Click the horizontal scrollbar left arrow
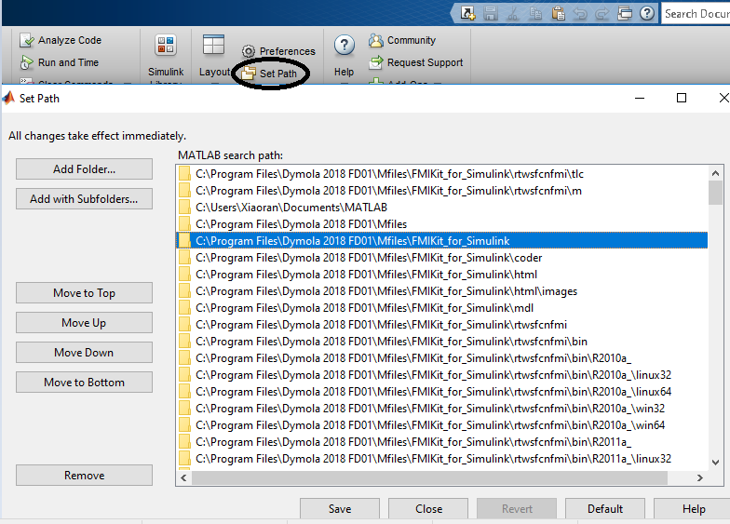 coord(184,477)
